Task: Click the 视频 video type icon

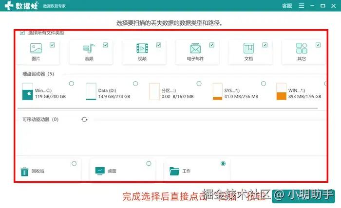Action: pyautogui.click(x=142, y=48)
